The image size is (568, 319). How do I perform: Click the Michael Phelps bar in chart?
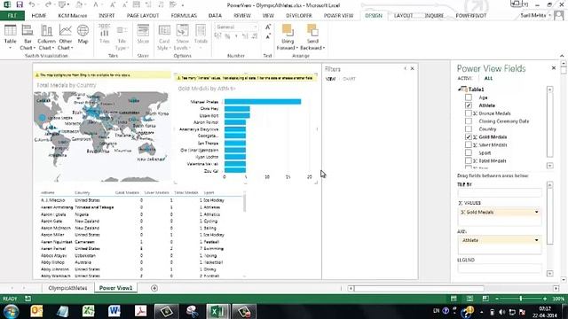(263, 102)
